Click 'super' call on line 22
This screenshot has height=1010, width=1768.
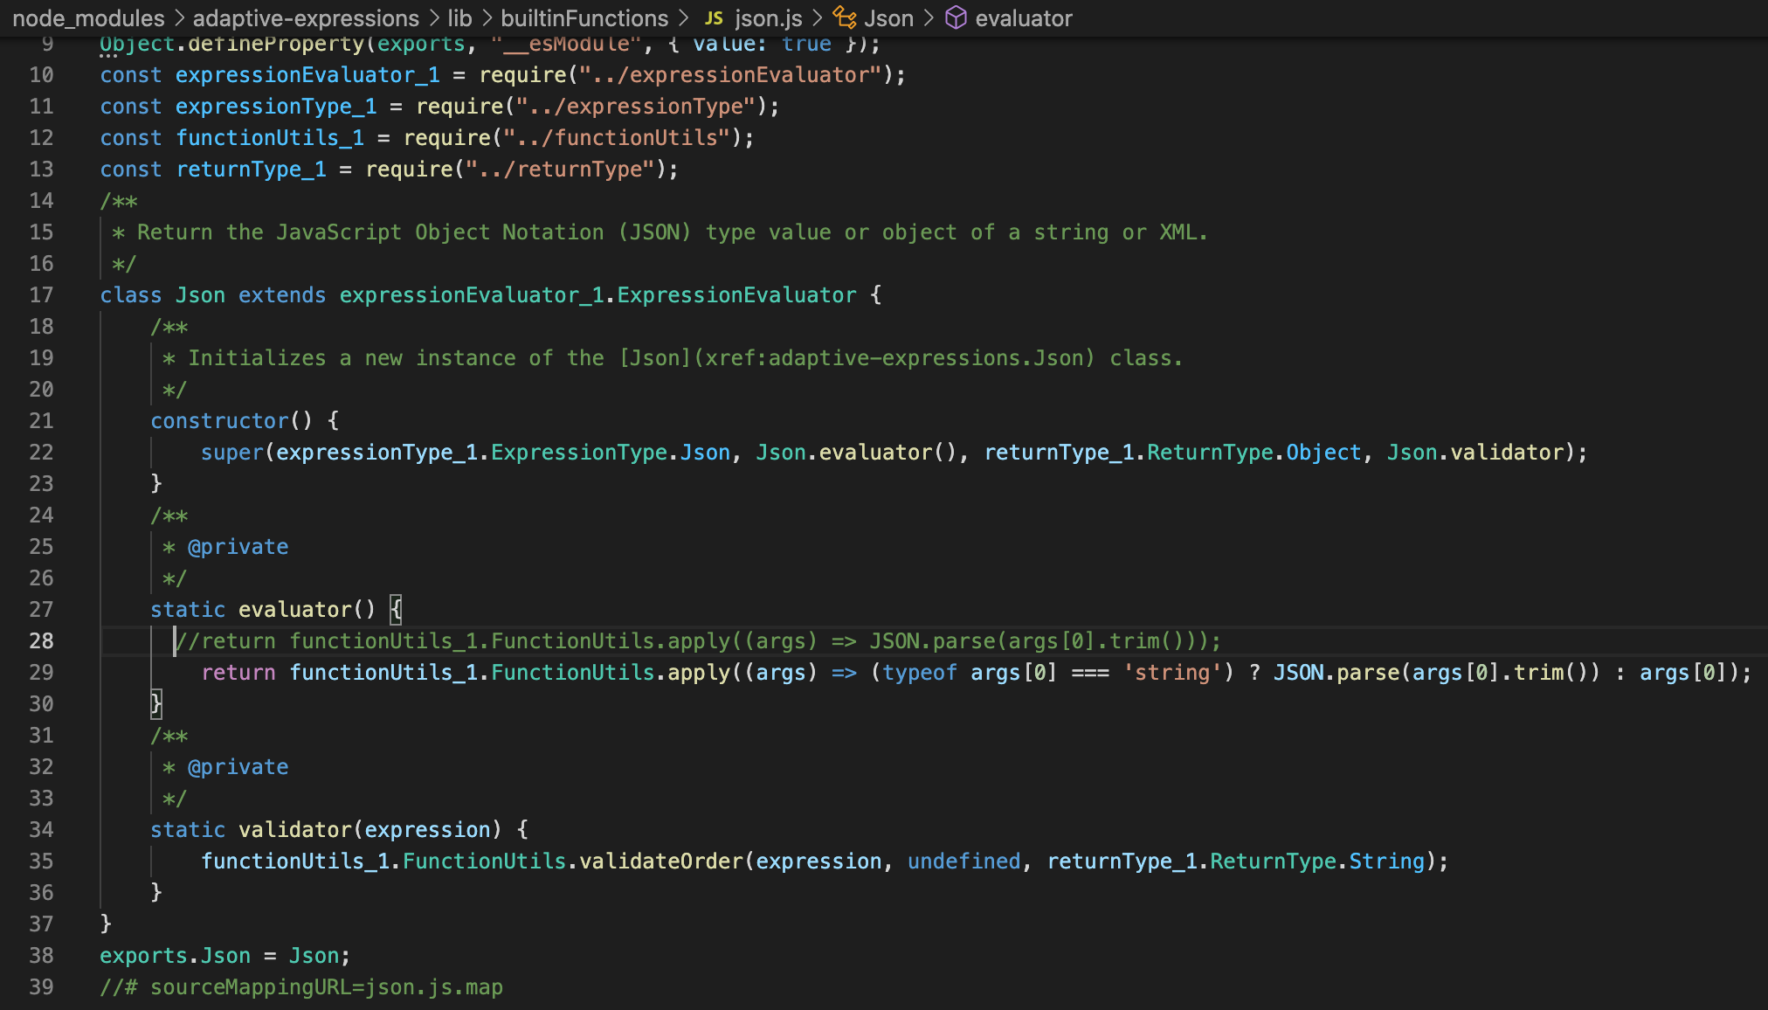[232, 453]
